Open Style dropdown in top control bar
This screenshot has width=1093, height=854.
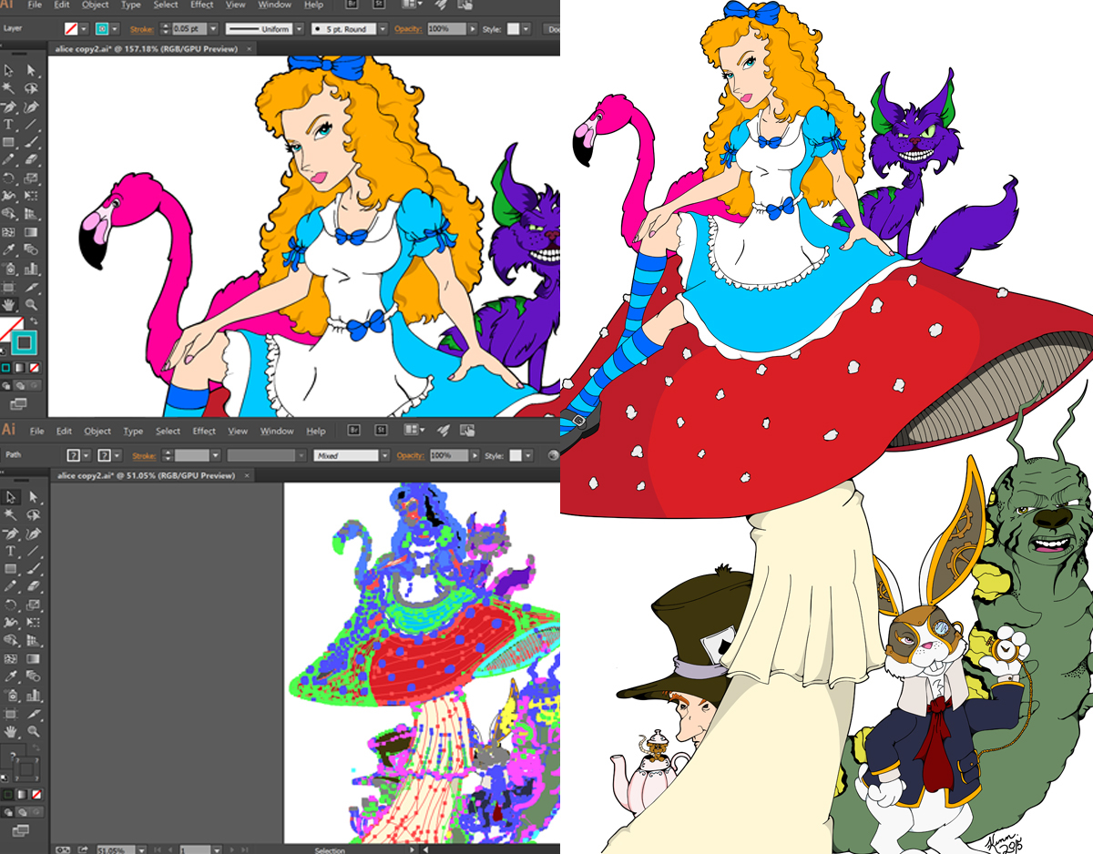pos(526,28)
